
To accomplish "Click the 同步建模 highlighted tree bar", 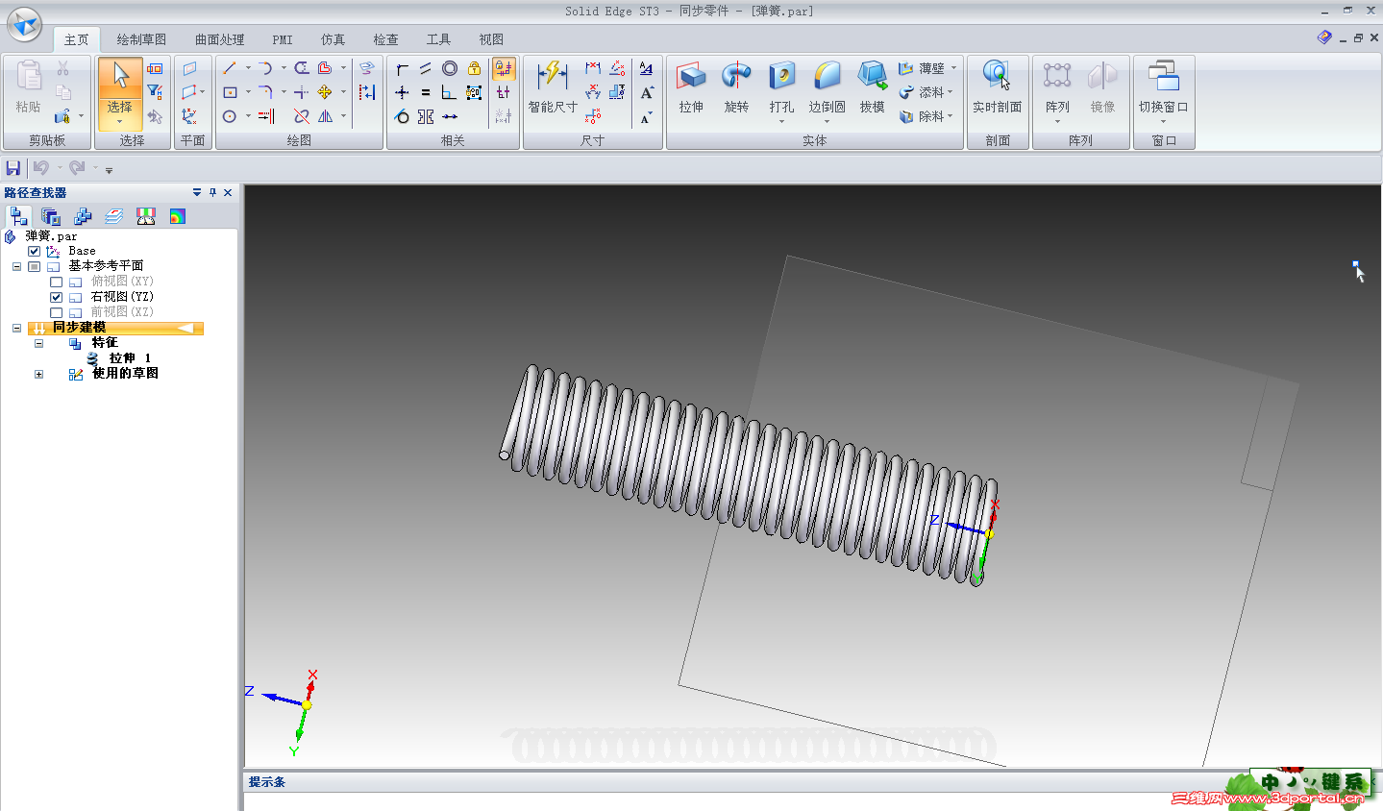I will tap(115, 328).
